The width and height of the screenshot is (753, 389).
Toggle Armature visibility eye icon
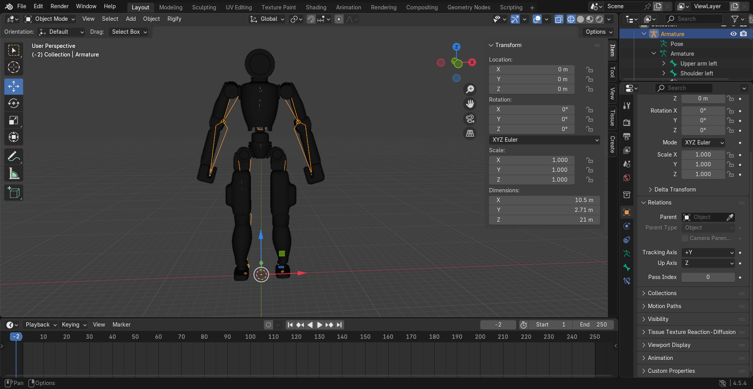[733, 34]
